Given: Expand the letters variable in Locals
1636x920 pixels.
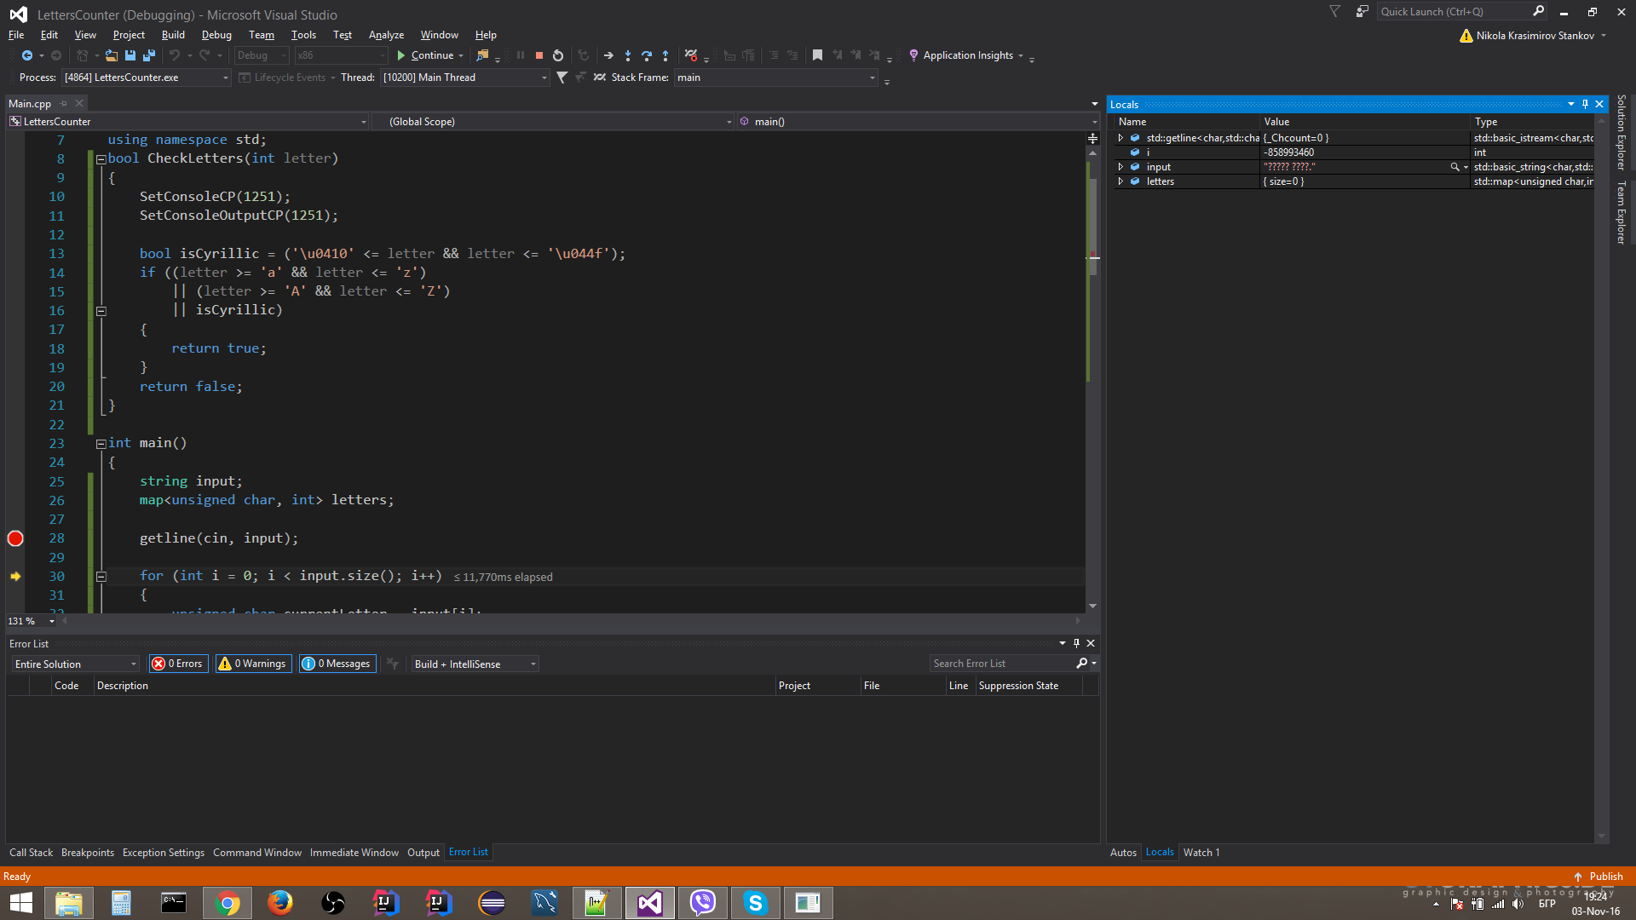Looking at the screenshot, I should point(1120,181).
